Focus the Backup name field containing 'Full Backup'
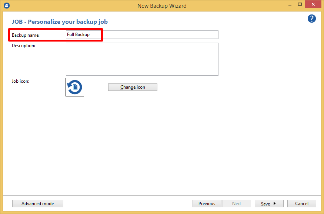This screenshot has width=324, height=214. [x=142, y=34]
